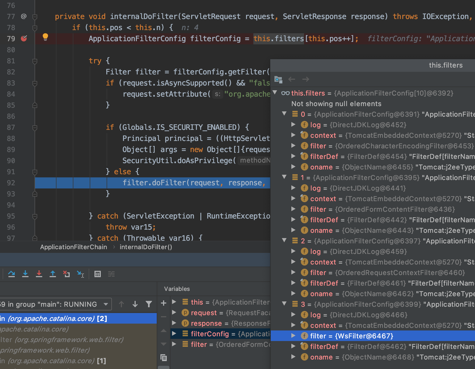Toggle the fold marker on line 81

point(35,61)
